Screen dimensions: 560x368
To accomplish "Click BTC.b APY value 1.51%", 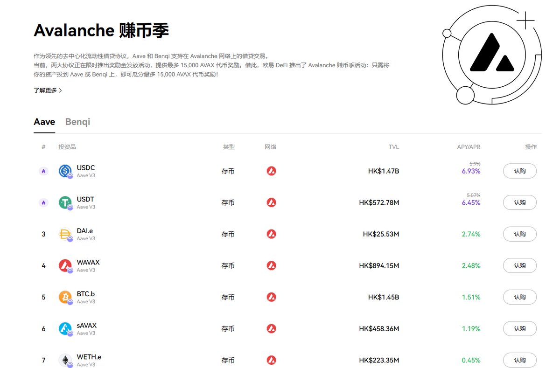I will 471,297.
